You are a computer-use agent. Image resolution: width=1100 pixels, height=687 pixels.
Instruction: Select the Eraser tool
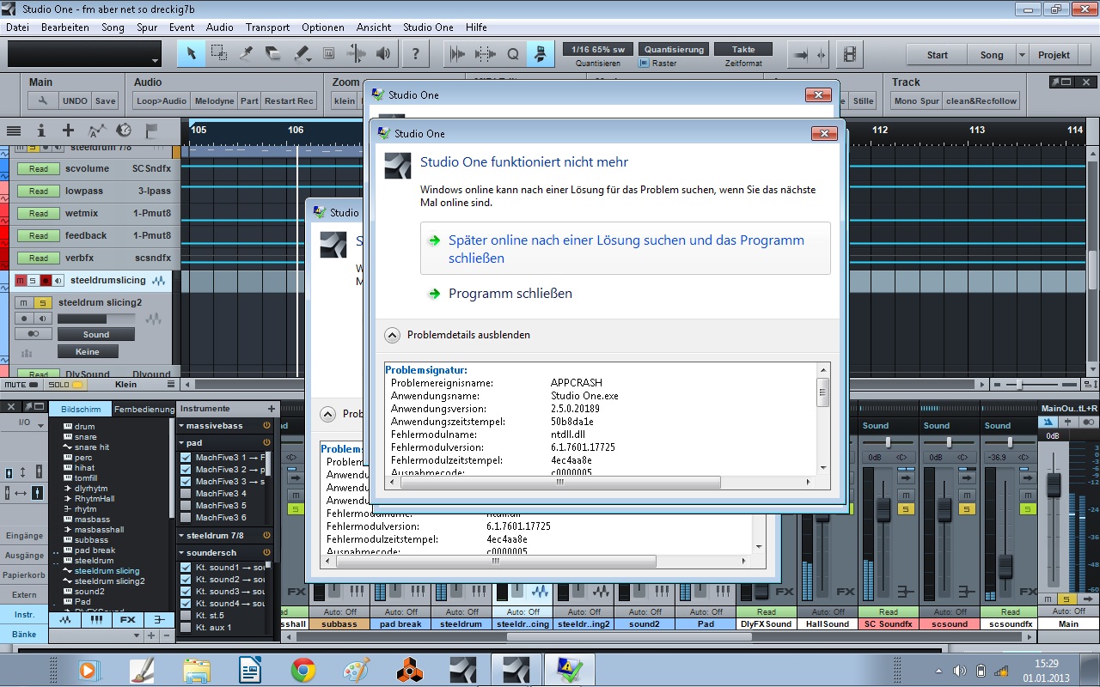pyautogui.click(x=273, y=54)
